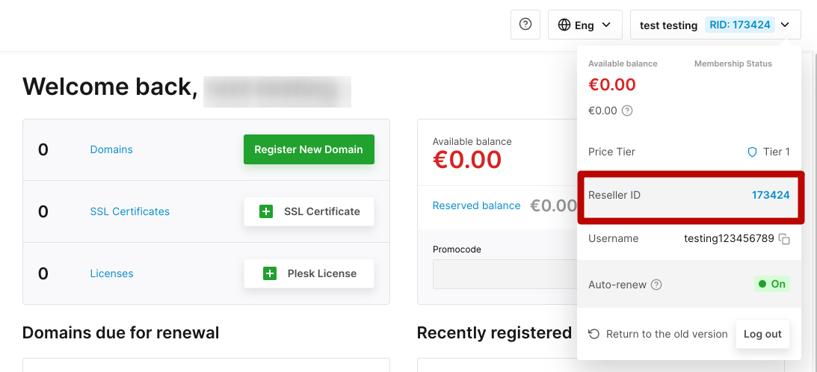Click the green plus on Plesk License
Screen dimensions: 817x372
coord(269,273)
